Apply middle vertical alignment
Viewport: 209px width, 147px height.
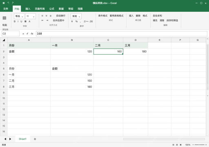[x=47, y=16]
